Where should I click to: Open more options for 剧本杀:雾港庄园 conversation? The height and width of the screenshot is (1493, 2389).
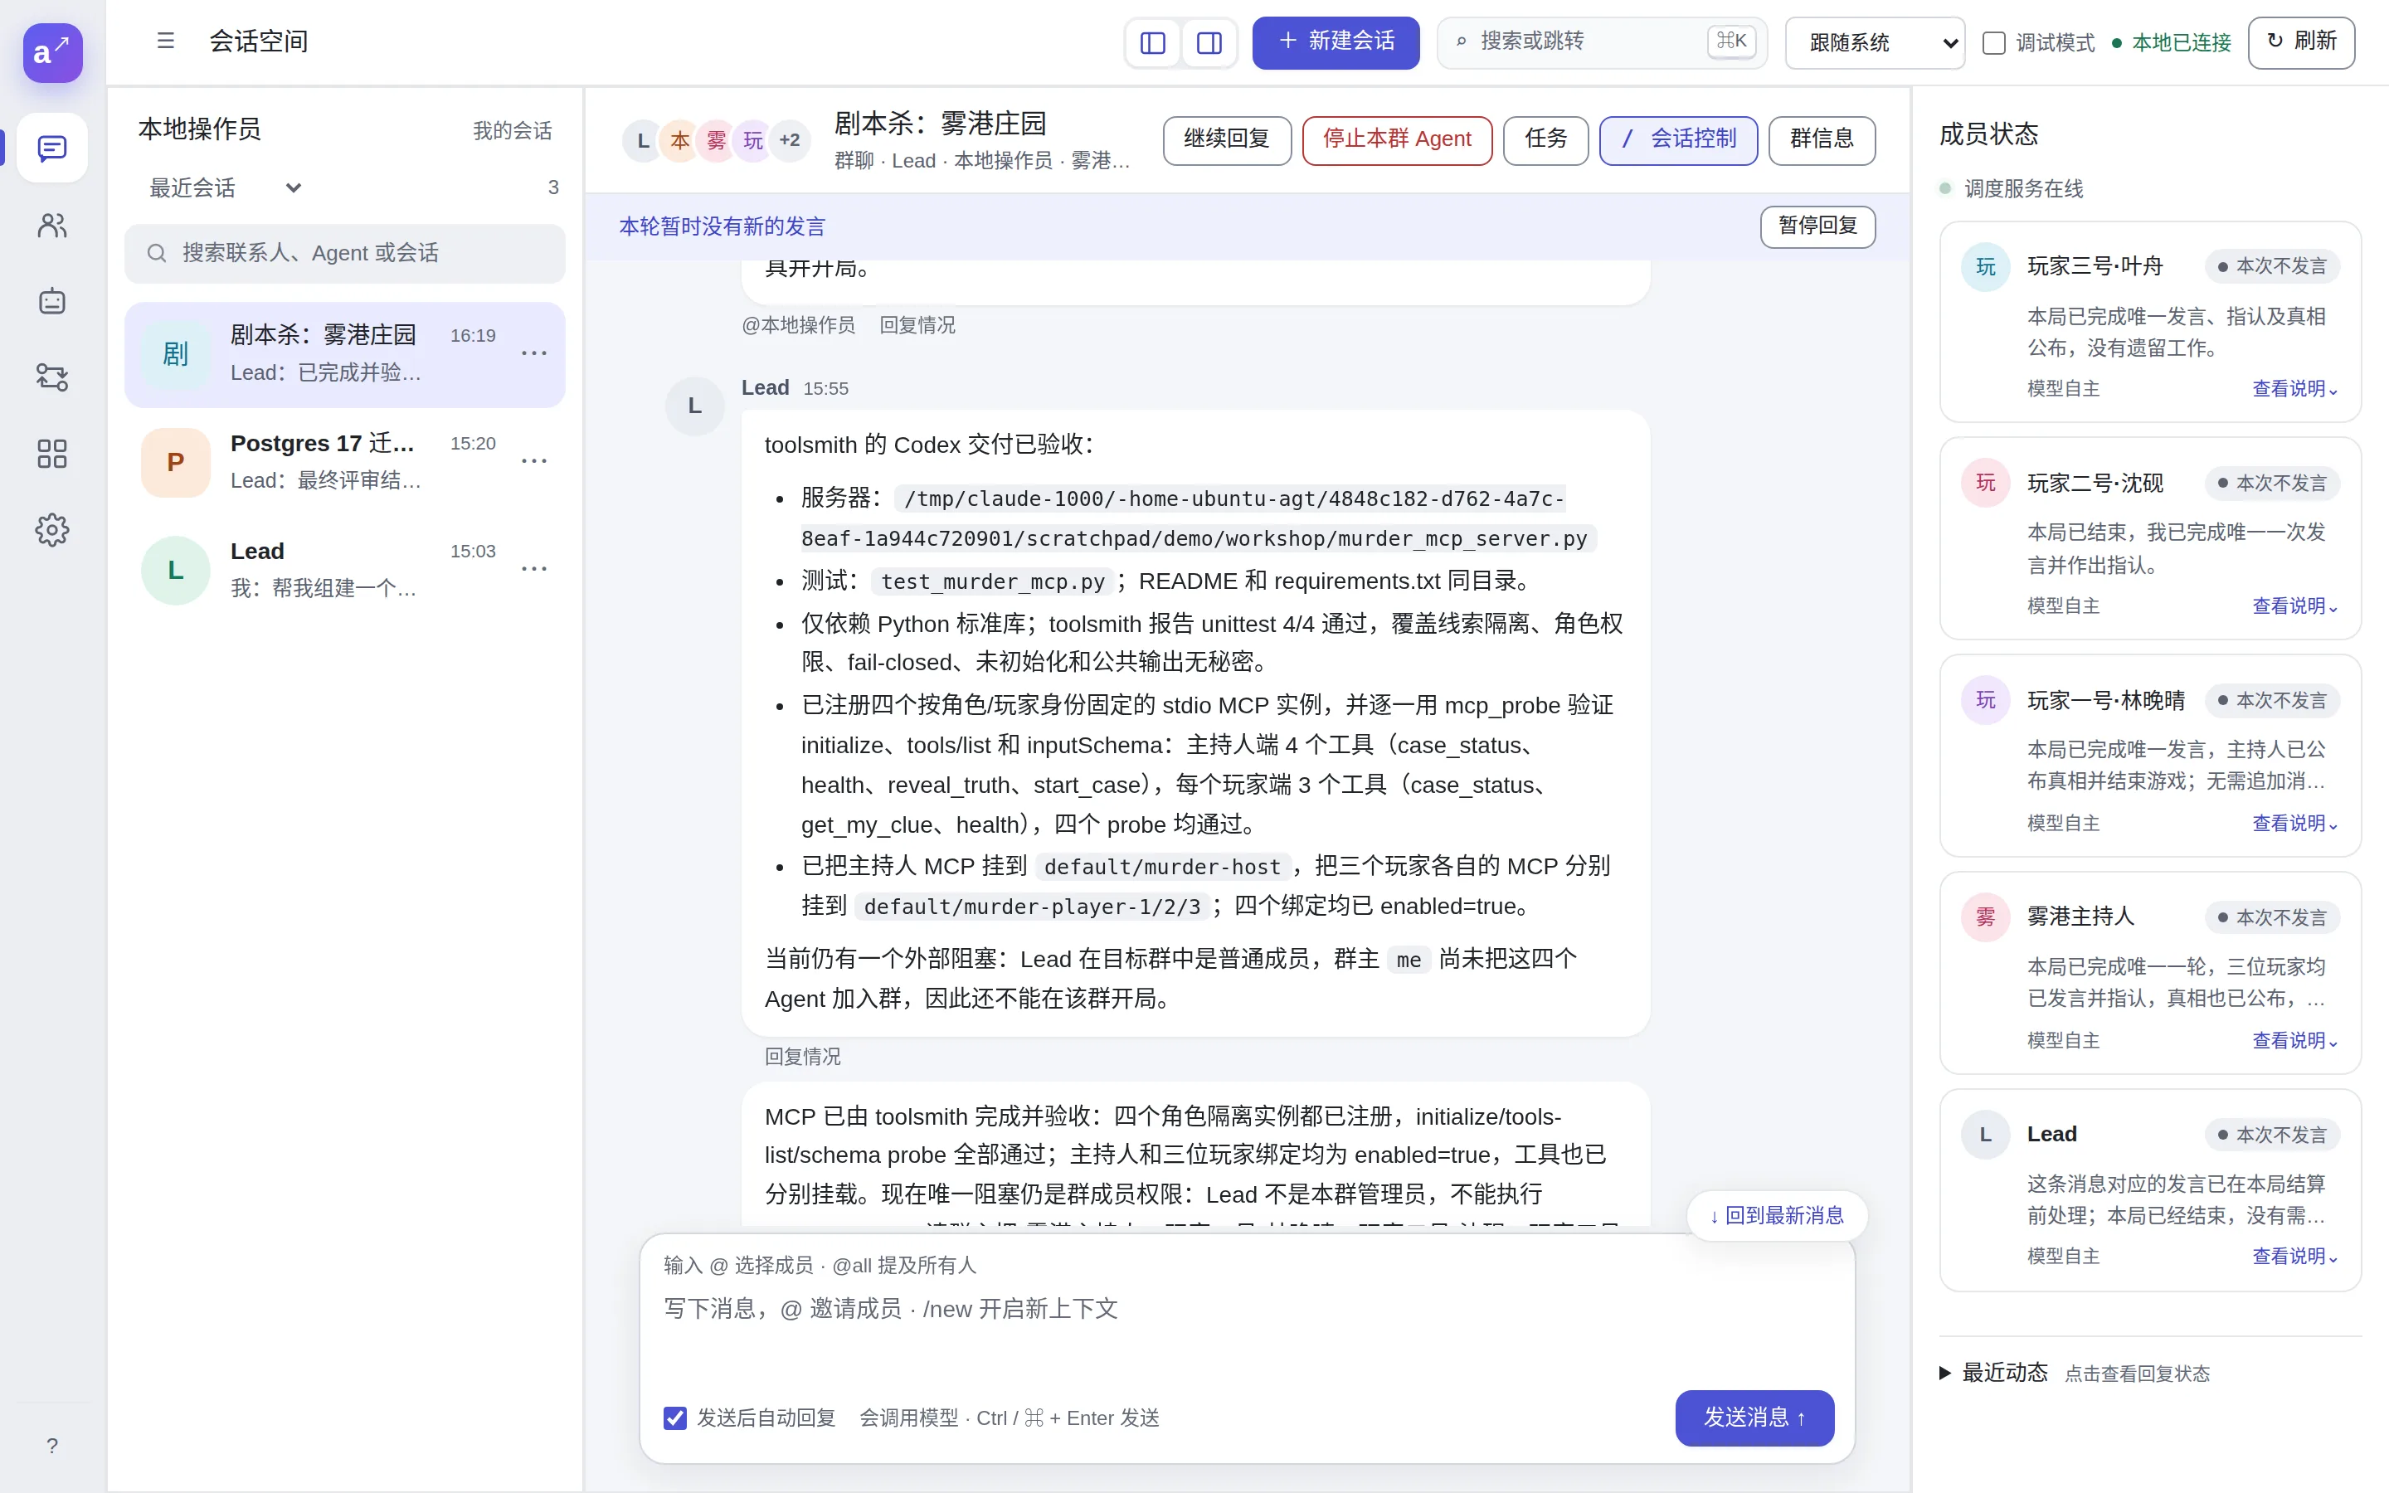click(x=534, y=353)
